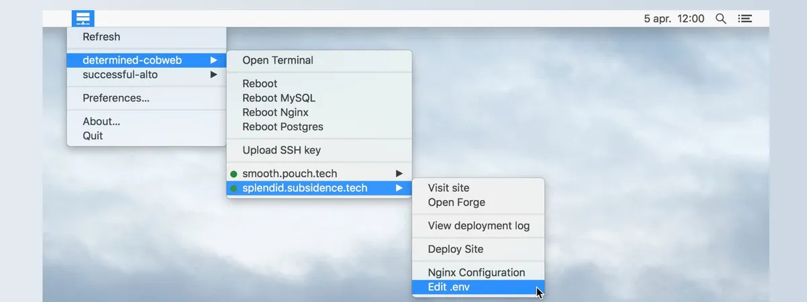Select Open Terminal for the server
807x302 pixels.
[278, 60]
